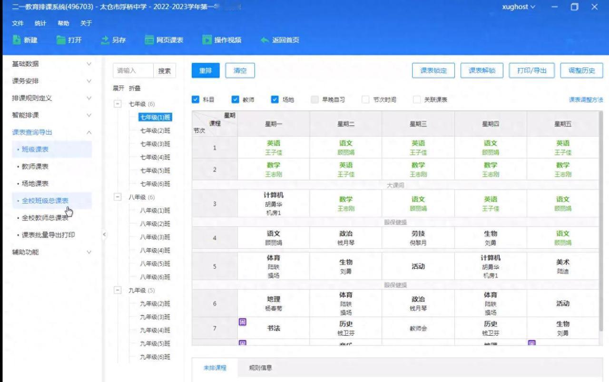Open the 统计 menu

(40, 23)
